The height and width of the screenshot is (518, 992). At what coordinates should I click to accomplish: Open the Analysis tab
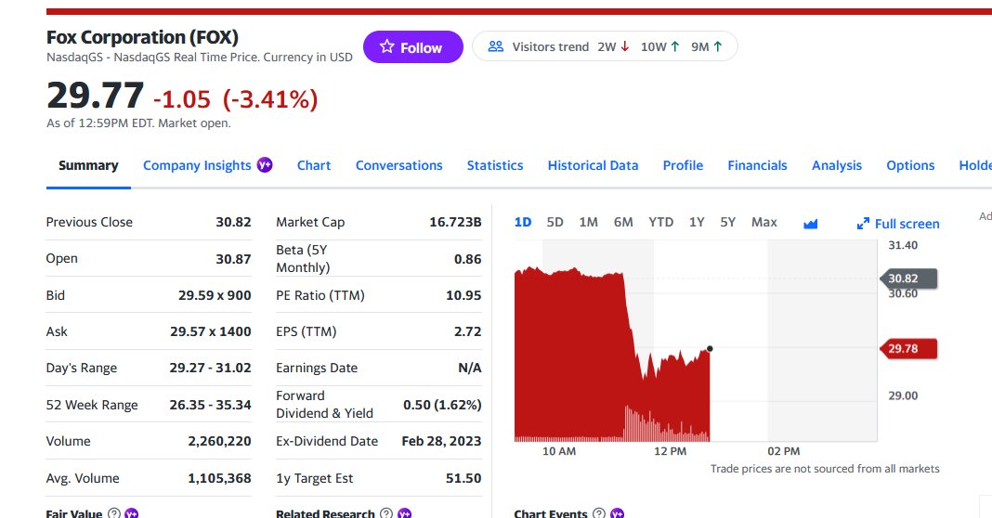(x=836, y=166)
